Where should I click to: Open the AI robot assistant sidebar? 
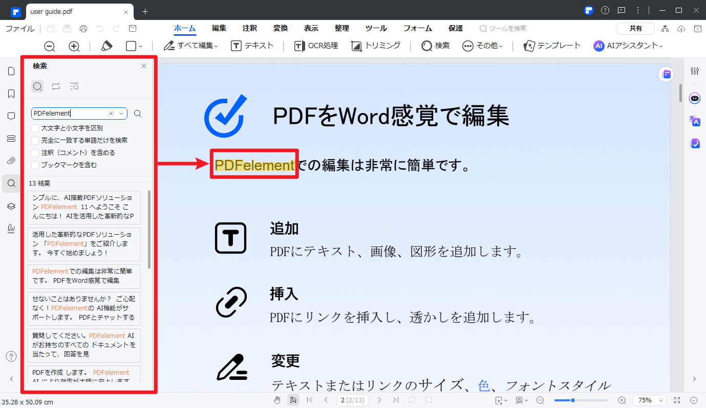point(695,98)
